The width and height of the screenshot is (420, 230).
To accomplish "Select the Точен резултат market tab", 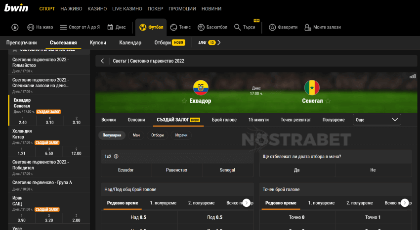I will tap(295, 120).
